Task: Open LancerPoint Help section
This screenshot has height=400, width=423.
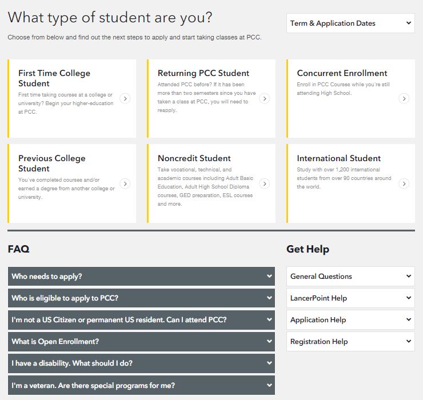Action: pyautogui.click(x=350, y=298)
